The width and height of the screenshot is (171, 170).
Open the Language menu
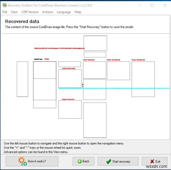64,12
